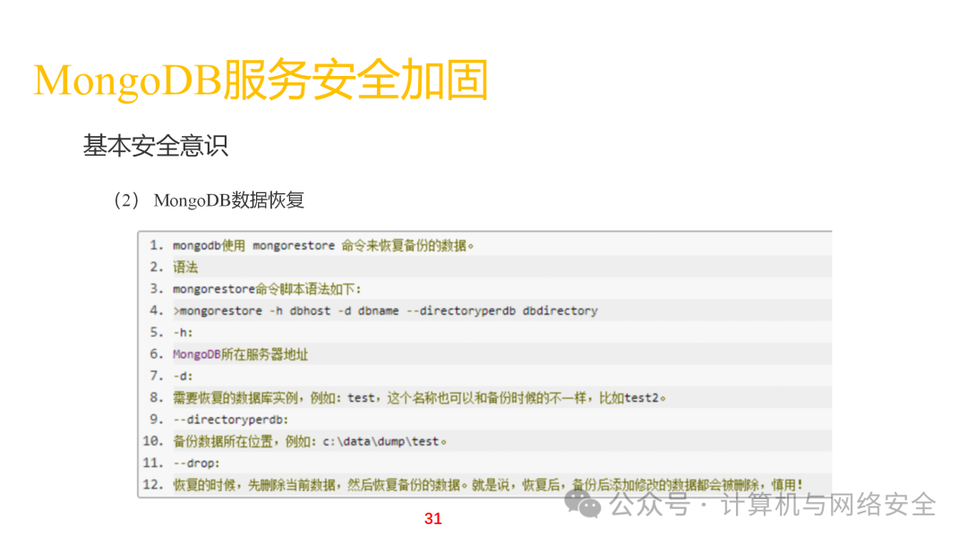Click line 10 备份数据所在位置 c:\data\dump\test
967x543 pixels.
[x=310, y=441]
